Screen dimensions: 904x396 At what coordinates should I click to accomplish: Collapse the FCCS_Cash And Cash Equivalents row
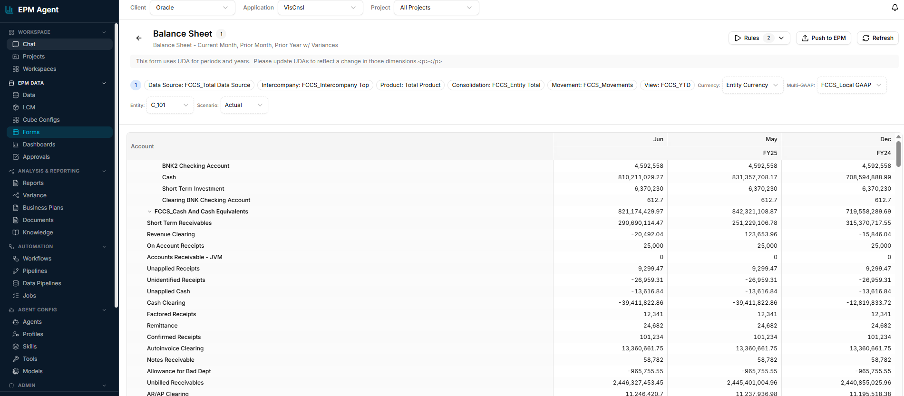(x=150, y=212)
